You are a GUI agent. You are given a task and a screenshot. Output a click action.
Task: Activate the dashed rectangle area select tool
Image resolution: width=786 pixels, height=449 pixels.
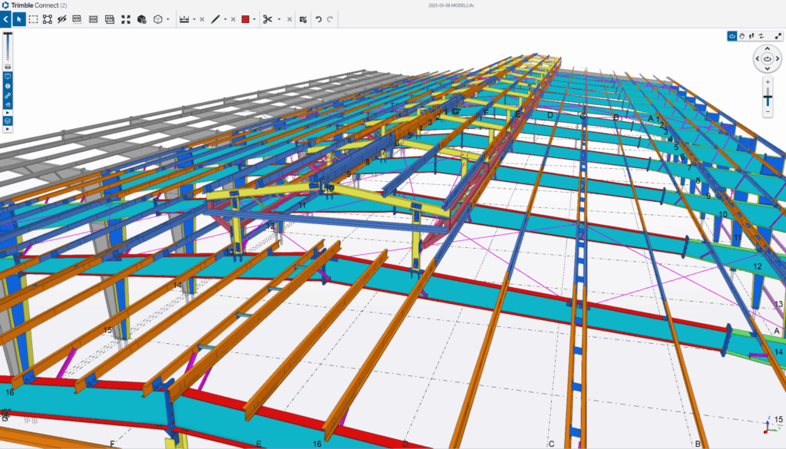tap(34, 19)
